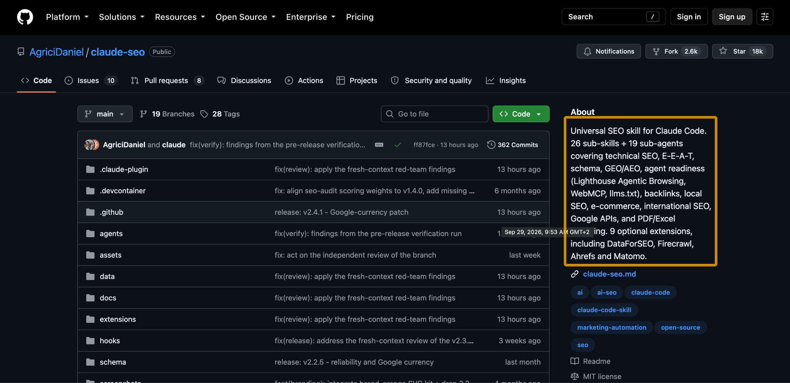The width and height of the screenshot is (790, 383).
Task: Go to the GitHub homepage logo
Action: [25, 17]
